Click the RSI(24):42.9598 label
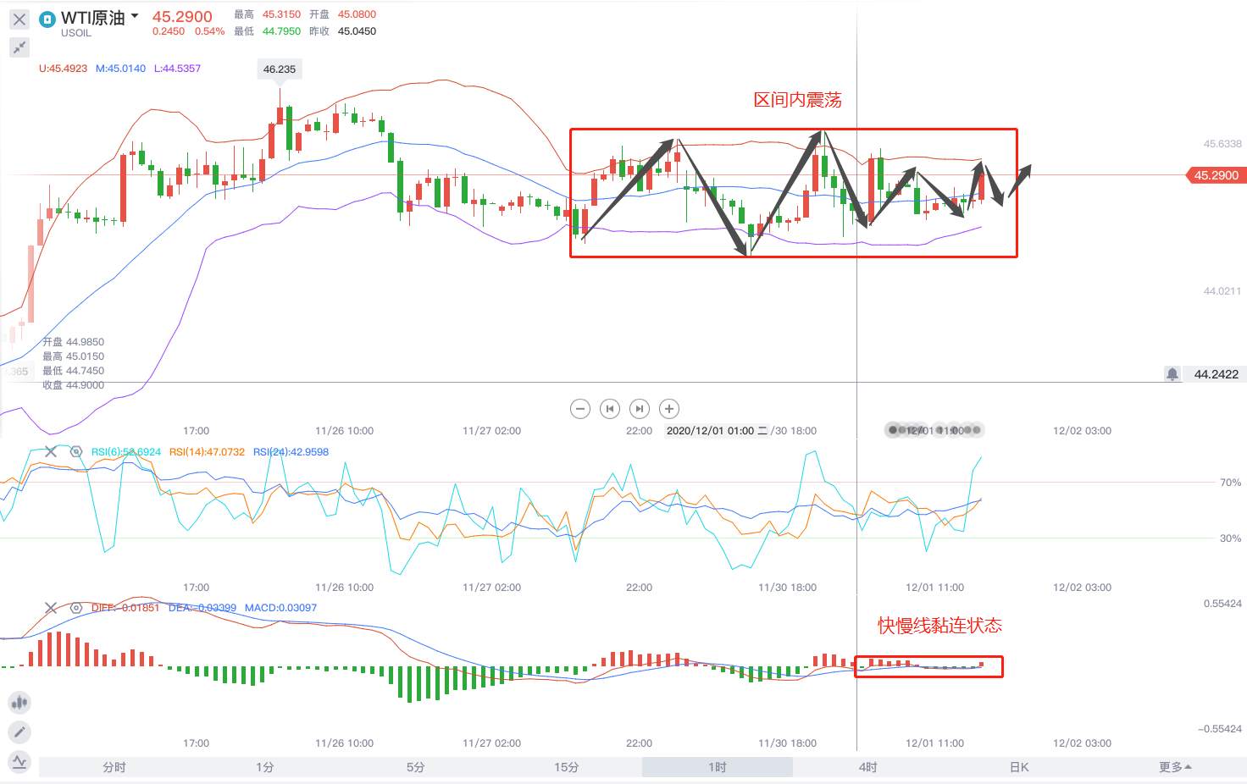 (x=291, y=452)
